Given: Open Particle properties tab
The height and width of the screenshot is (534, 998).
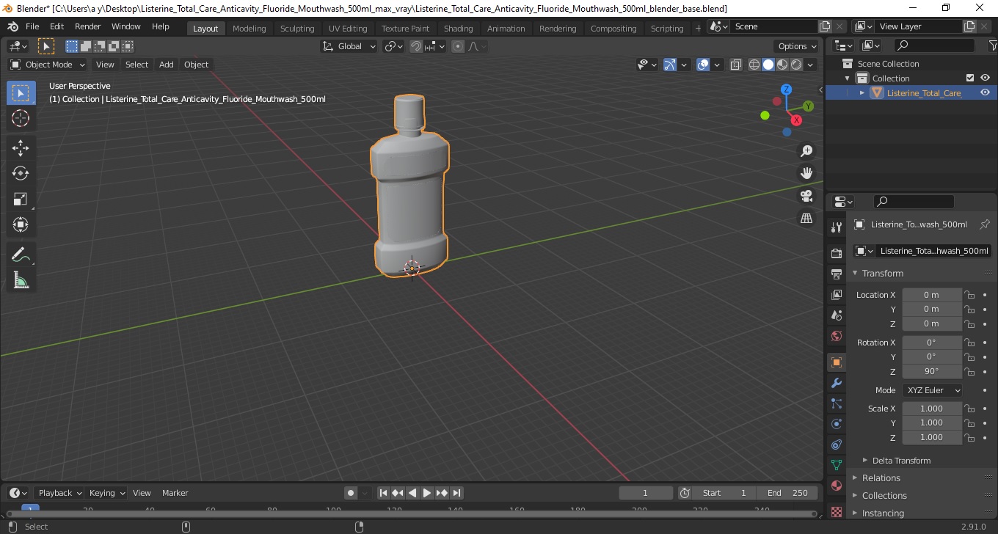Looking at the screenshot, I should click(836, 403).
